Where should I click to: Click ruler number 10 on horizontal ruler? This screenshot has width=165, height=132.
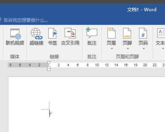97,65
